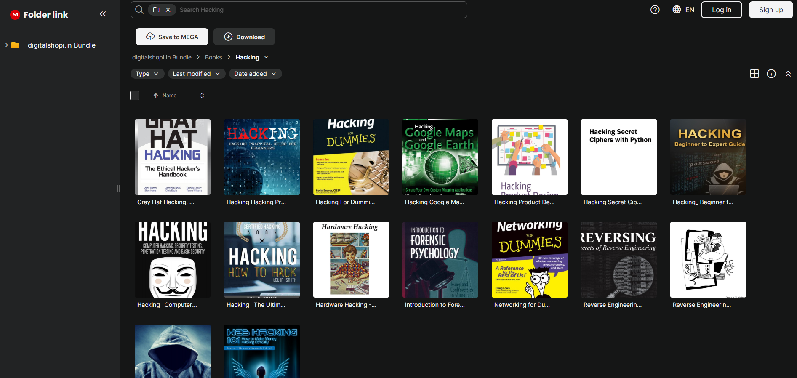Select file name 'Hacking_ Computer...'
The height and width of the screenshot is (378, 797).
(167, 305)
